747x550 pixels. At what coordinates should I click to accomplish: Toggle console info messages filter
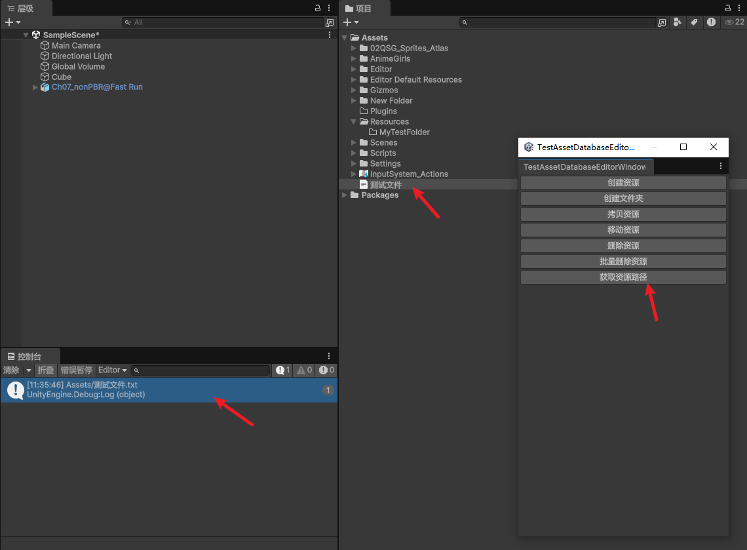tap(282, 370)
